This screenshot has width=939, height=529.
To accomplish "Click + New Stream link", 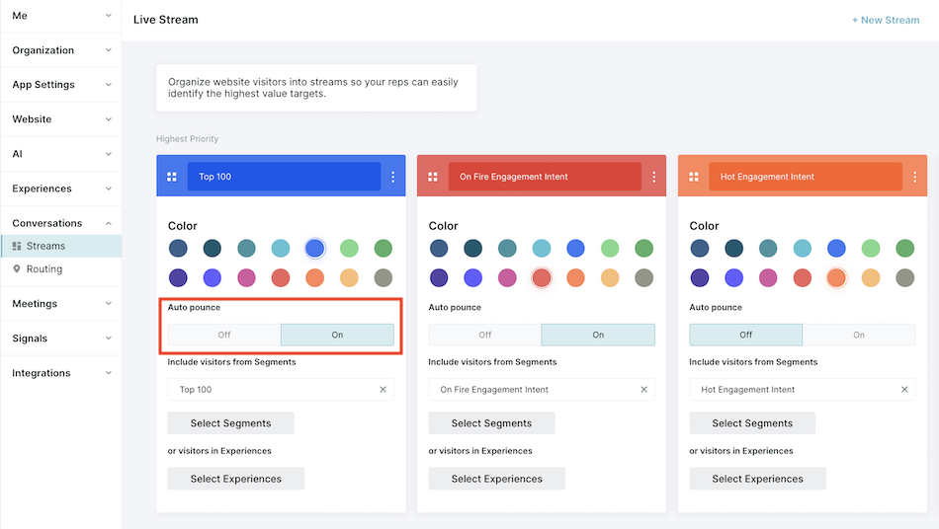I will [x=886, y=20].
